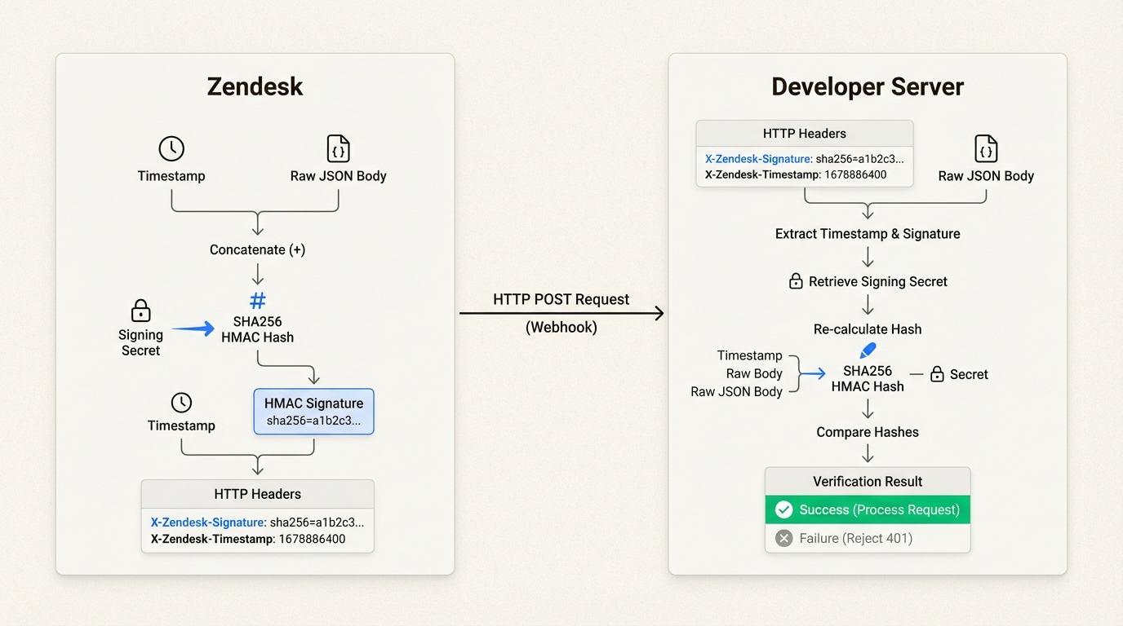Select the Raw JSON Body icon on Developer Server
This screenshot has width=1123, height=626.
986,149
